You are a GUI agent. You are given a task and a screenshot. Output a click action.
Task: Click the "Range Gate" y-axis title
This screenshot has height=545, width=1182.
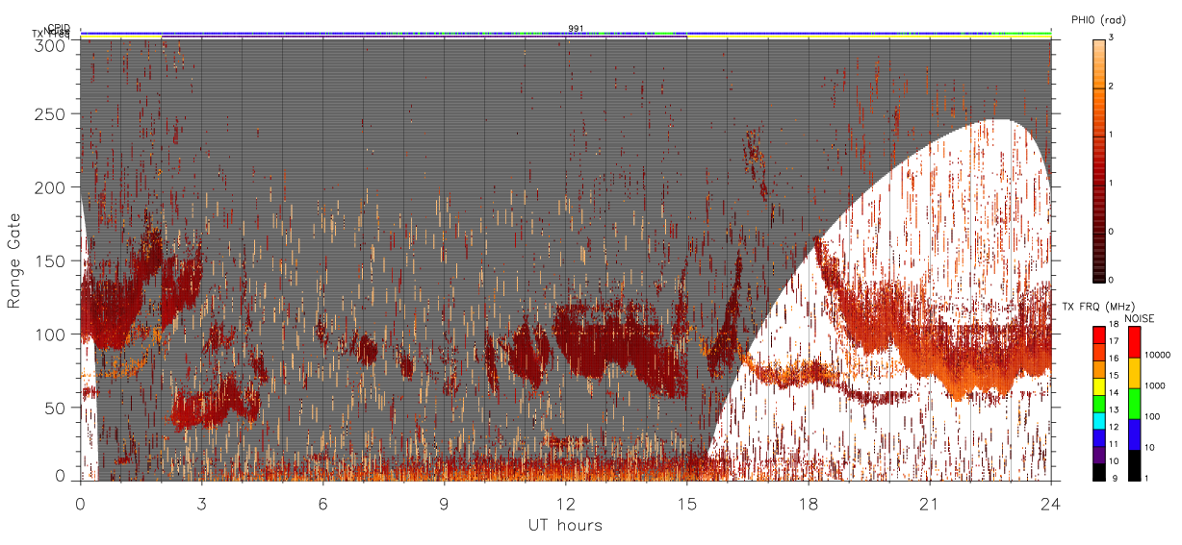[x=14, y=260]
